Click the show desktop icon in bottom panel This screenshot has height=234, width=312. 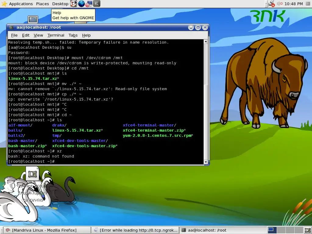[x=308, y=230]
